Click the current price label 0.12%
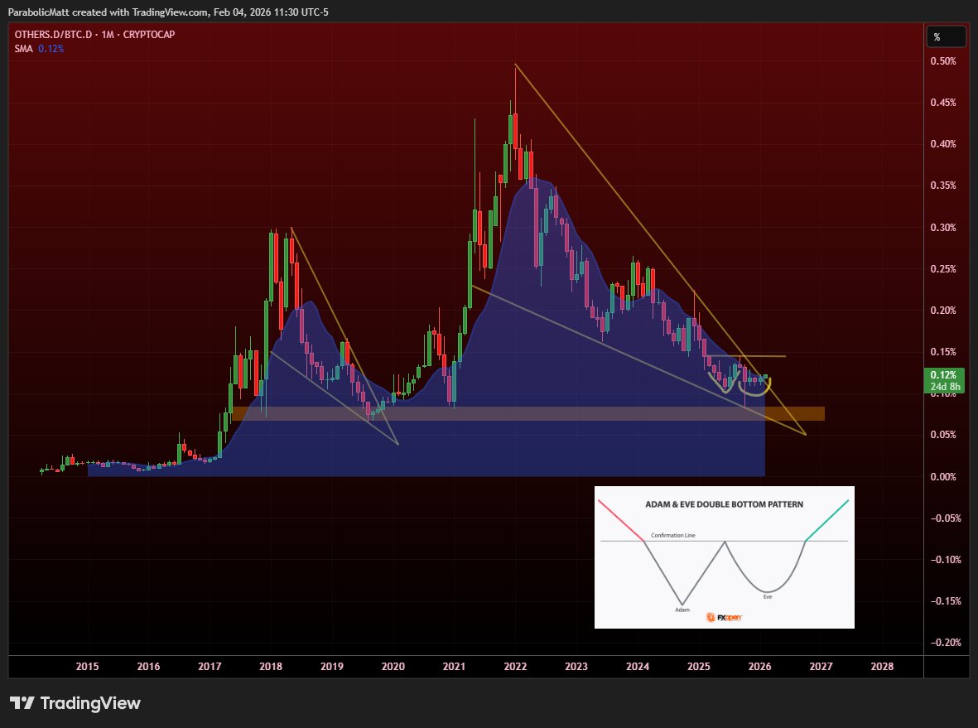Screen dimensions: 978x728 [x=942, y=375]
